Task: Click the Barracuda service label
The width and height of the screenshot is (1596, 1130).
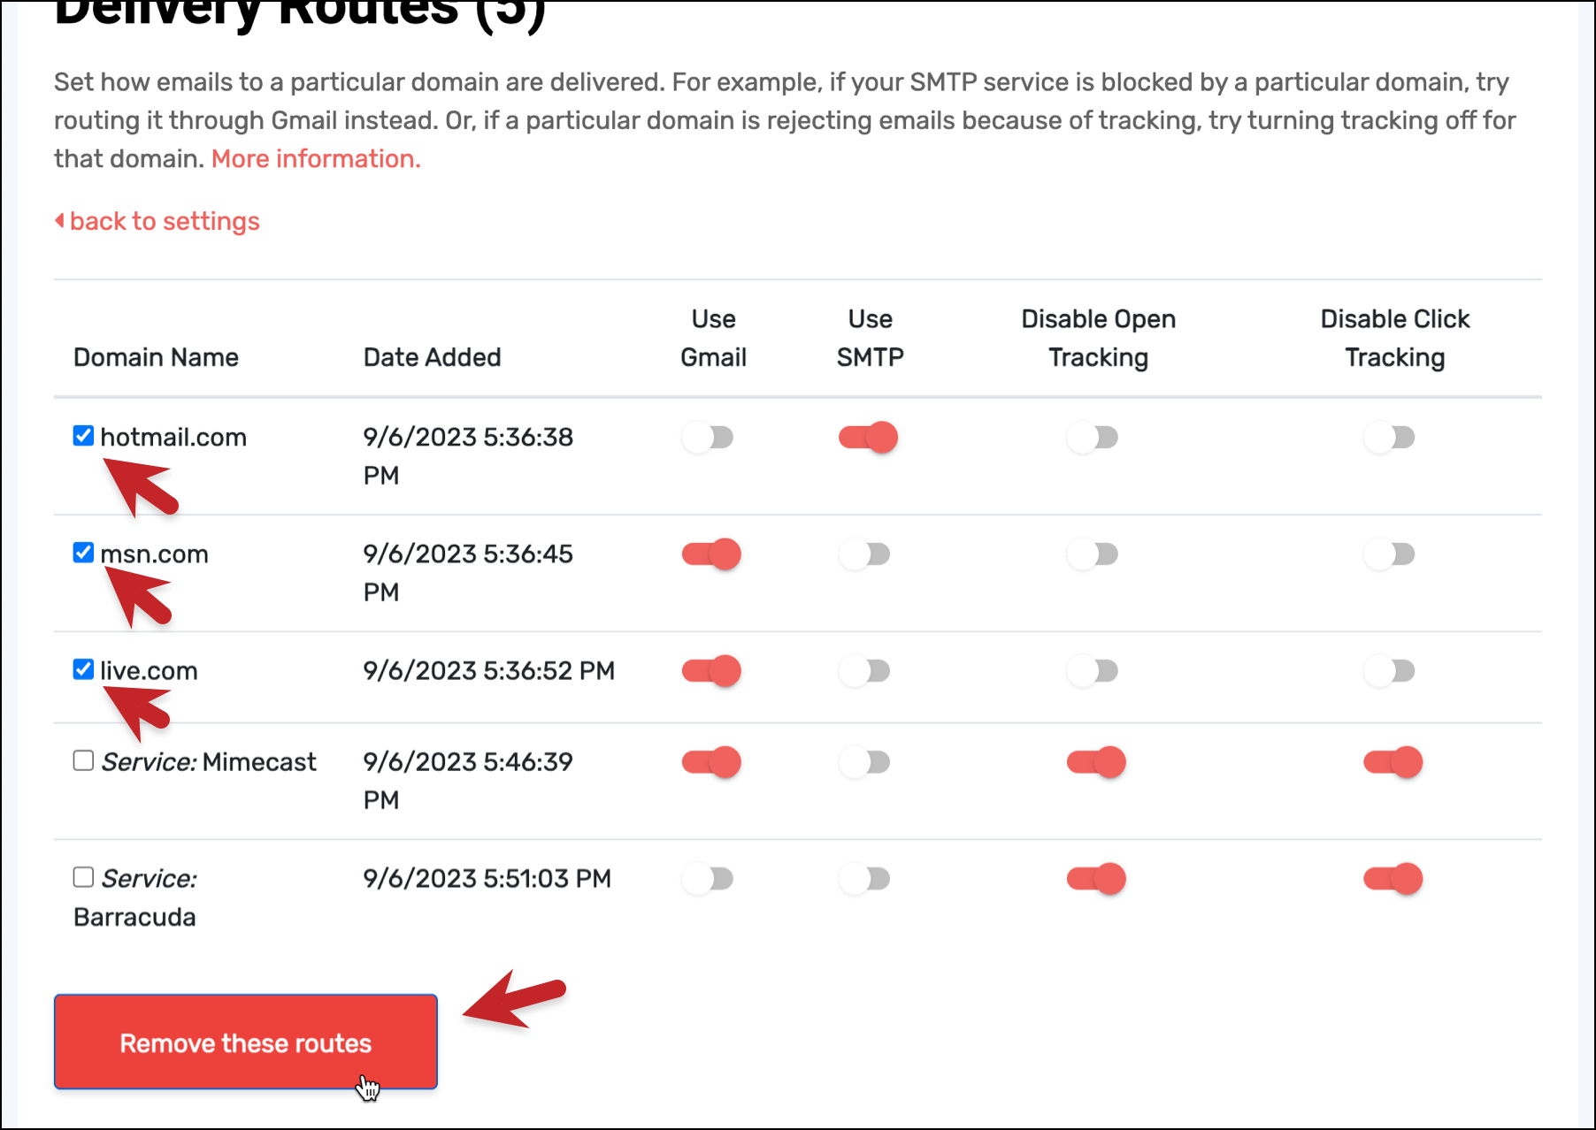Action: [134, 897]
